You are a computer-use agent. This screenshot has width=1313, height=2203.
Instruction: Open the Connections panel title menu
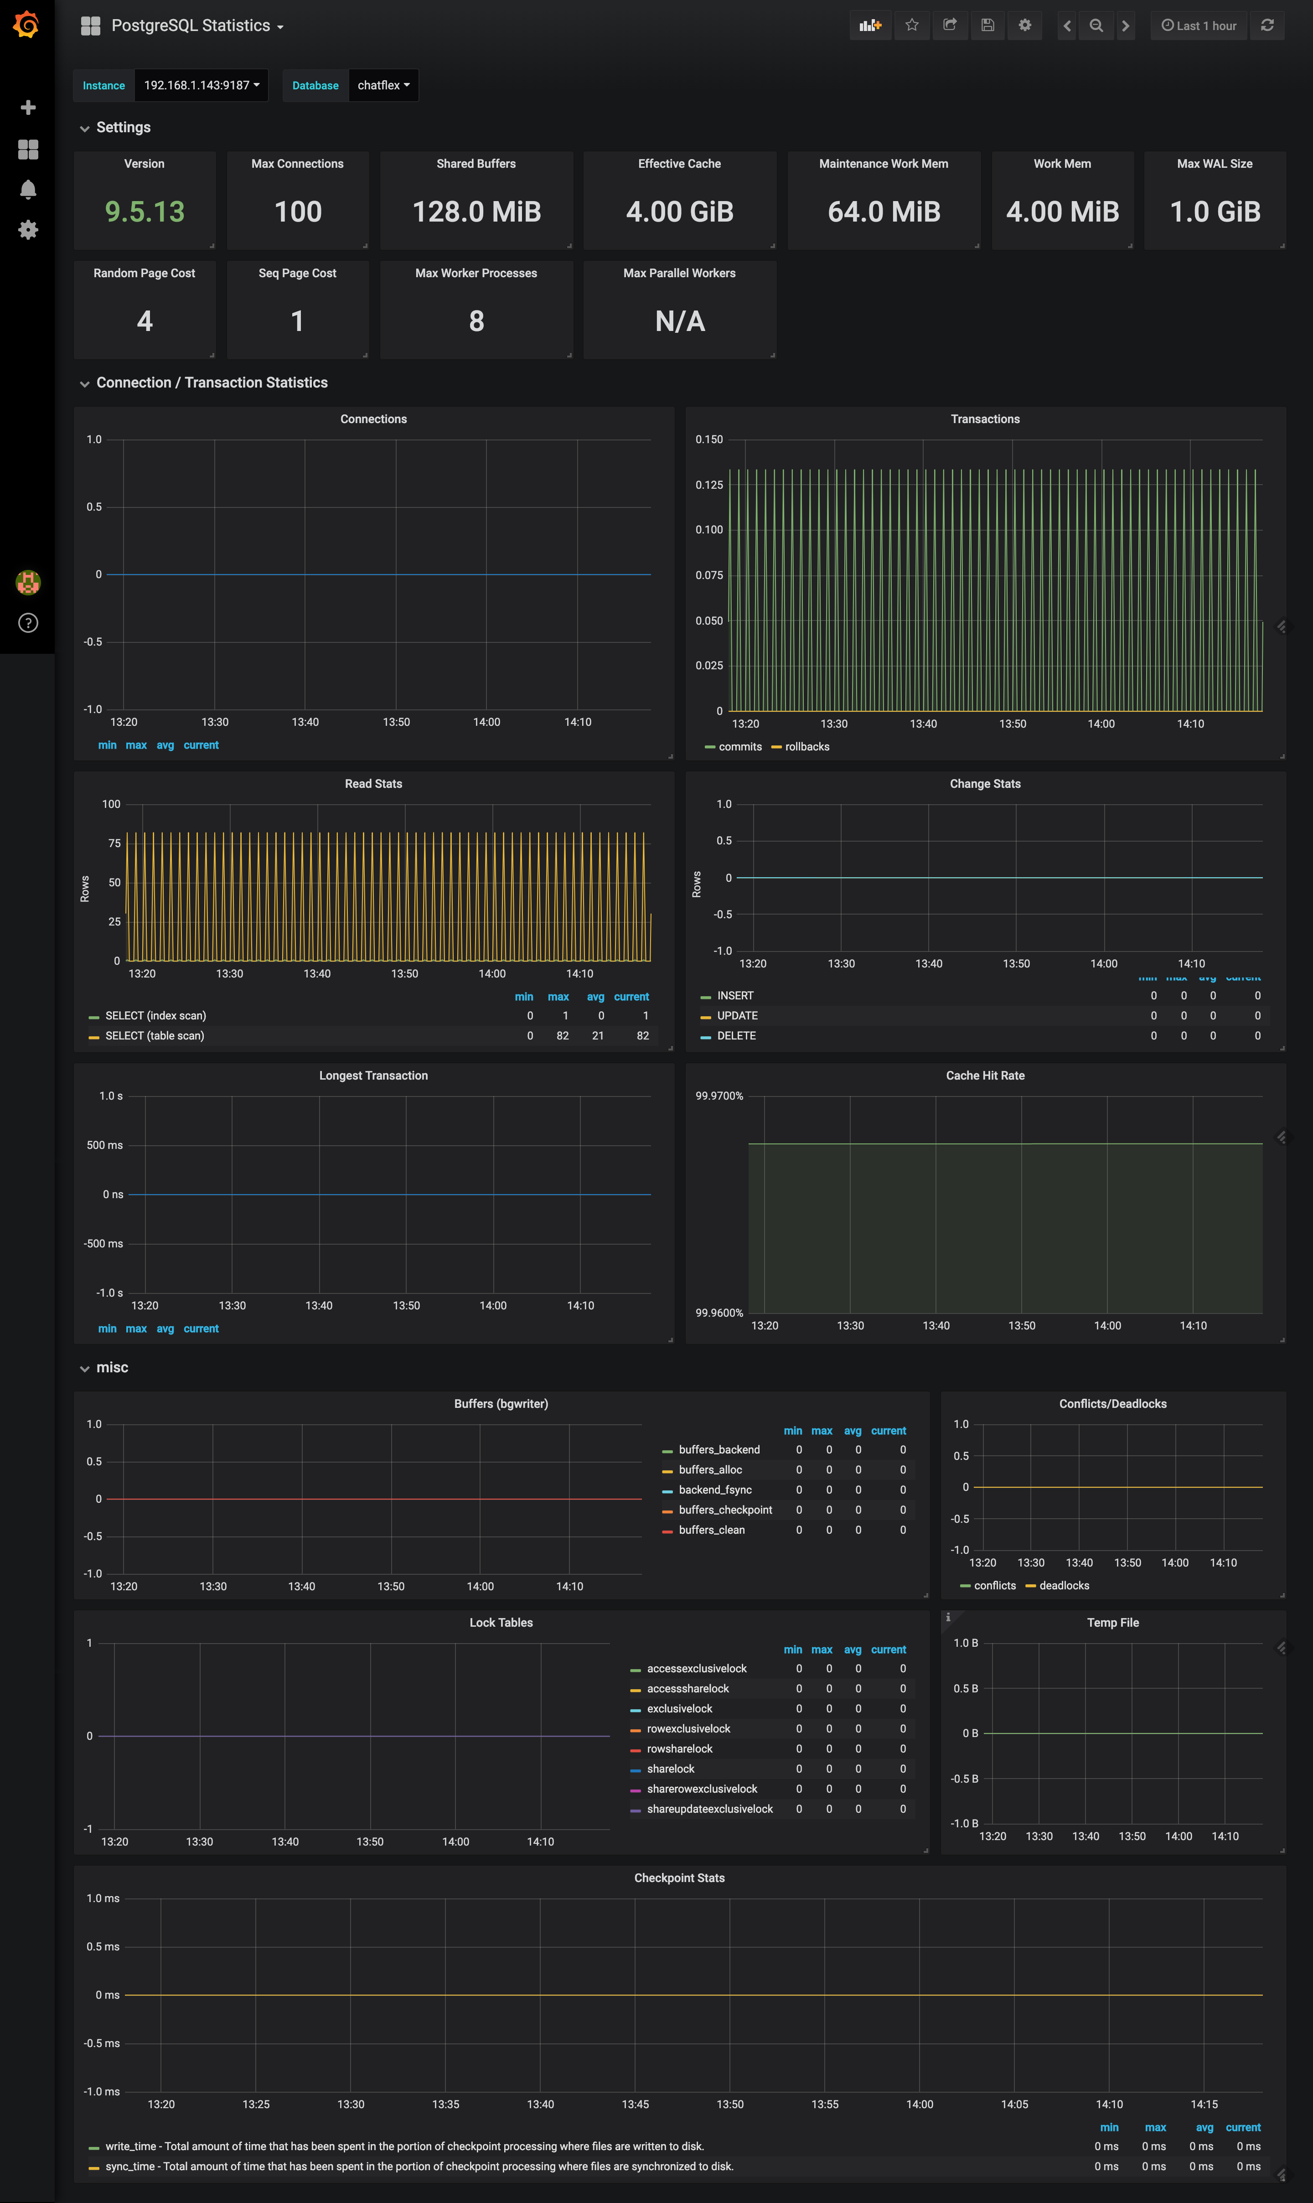[373, 419]
